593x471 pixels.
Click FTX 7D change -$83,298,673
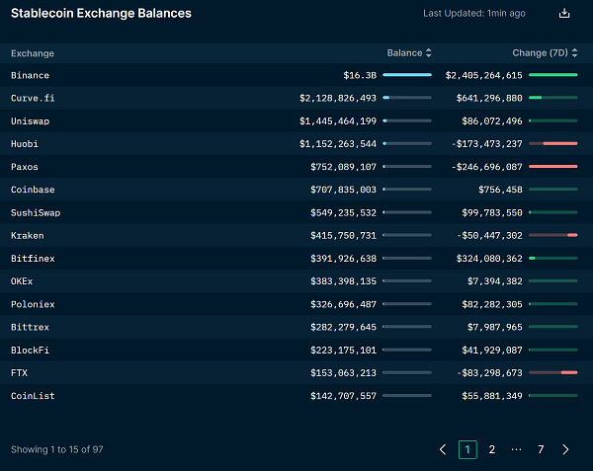(x=489, y=373)
